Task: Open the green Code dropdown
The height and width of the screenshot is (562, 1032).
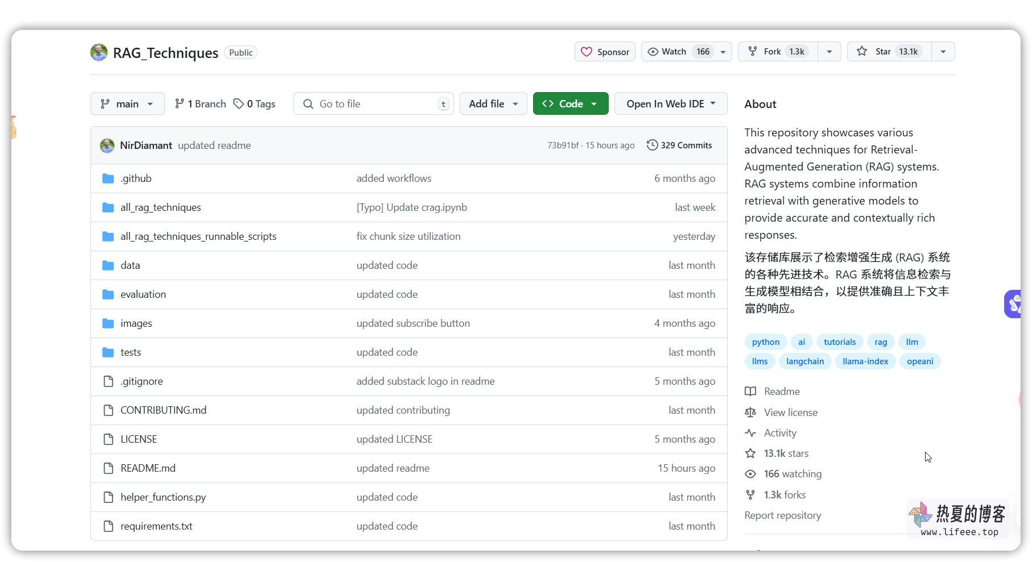Action: pos(570,103)
